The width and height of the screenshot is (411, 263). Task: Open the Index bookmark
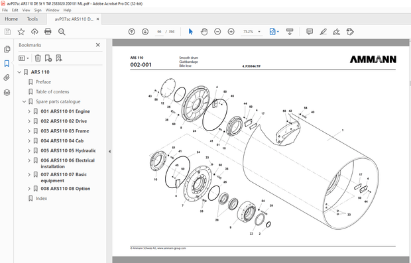41,199
